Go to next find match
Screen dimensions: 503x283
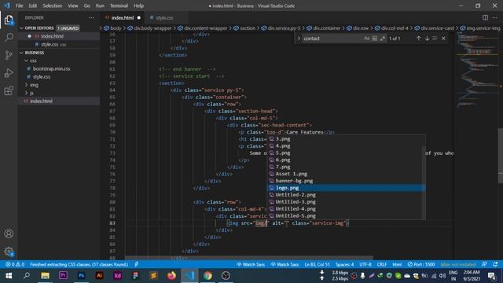(x=427, y=39)
